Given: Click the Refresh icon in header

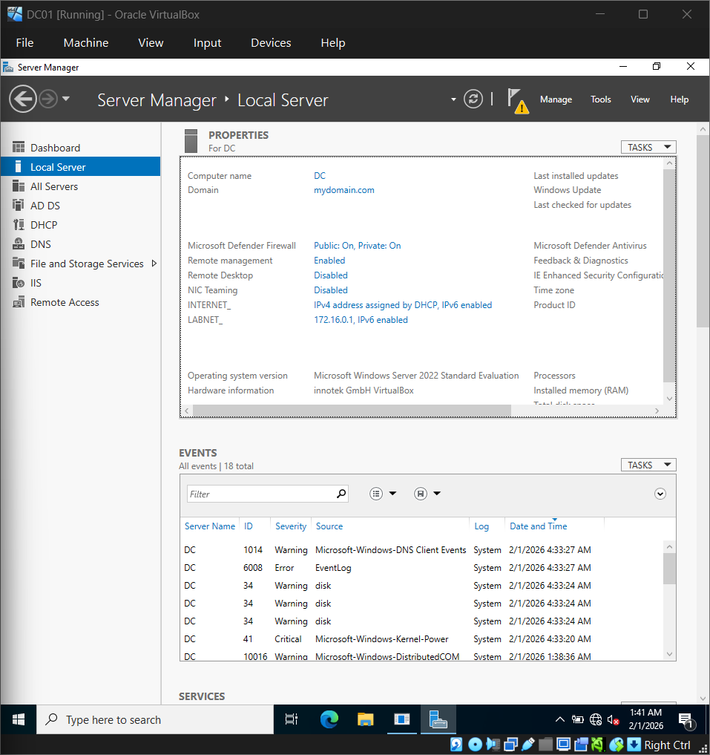Looking at the screenshot, I should coord(473,99).
